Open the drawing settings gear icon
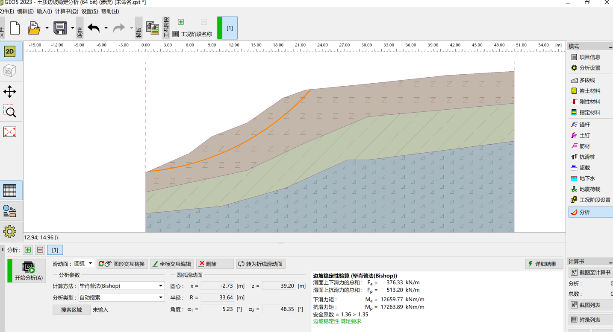Screen dimensions: 613x332 [10, 231]
